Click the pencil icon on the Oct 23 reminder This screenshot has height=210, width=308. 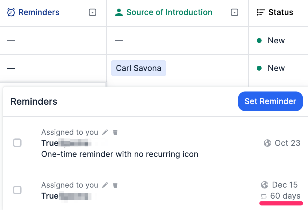(x=105, y=132)
